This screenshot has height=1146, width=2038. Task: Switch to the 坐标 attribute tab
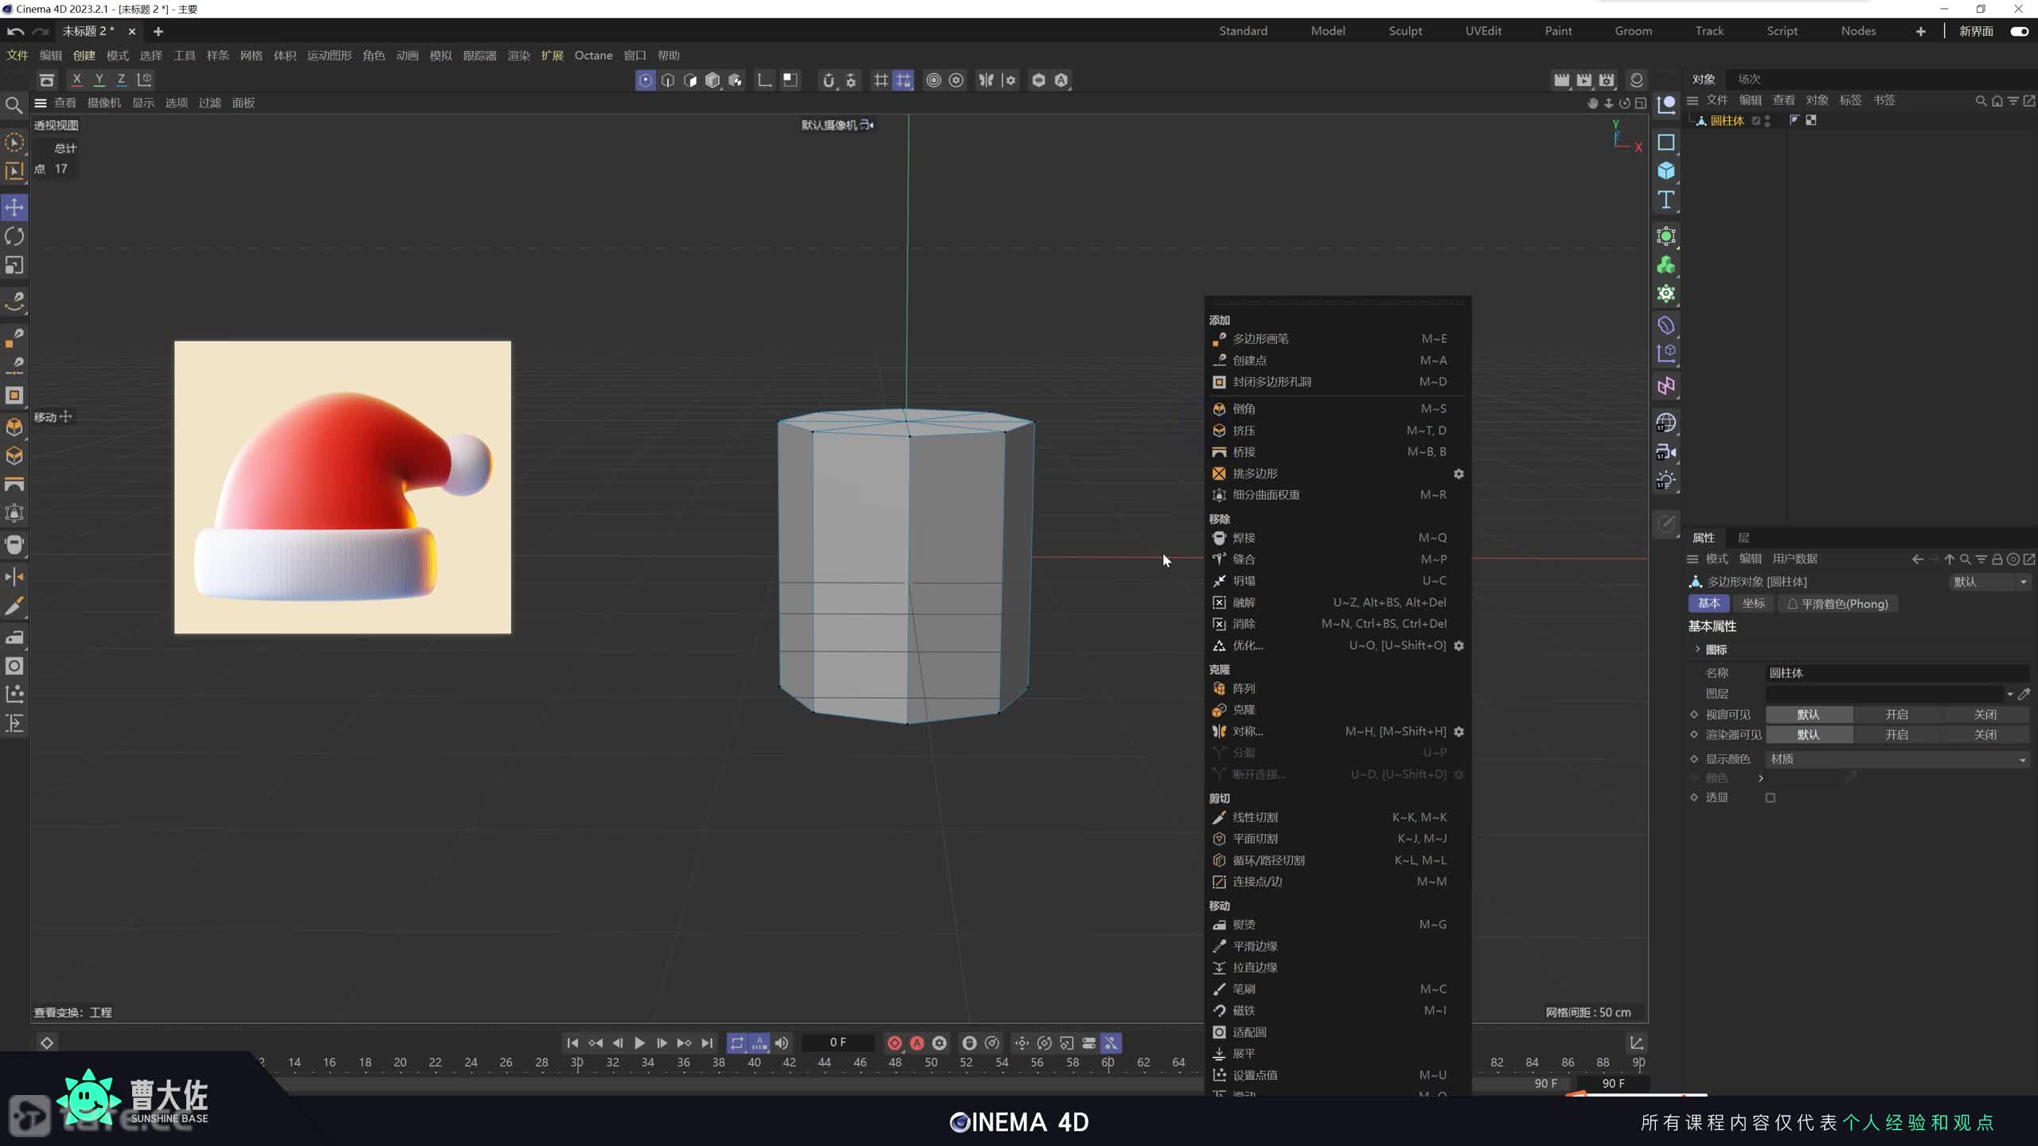(x=1753, y=603)
